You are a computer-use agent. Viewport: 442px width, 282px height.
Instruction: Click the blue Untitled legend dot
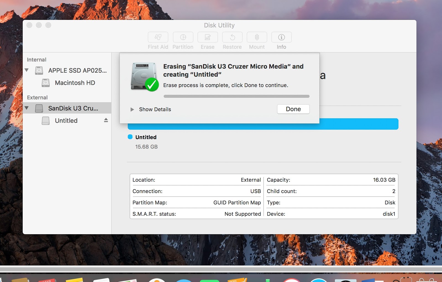point(130,137)
